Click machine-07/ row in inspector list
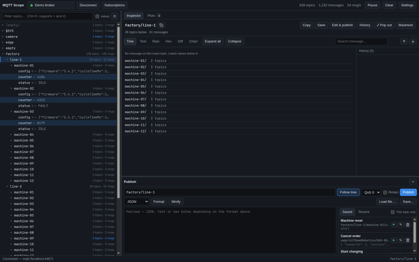The image size is (419, 262). click(239, 99)
